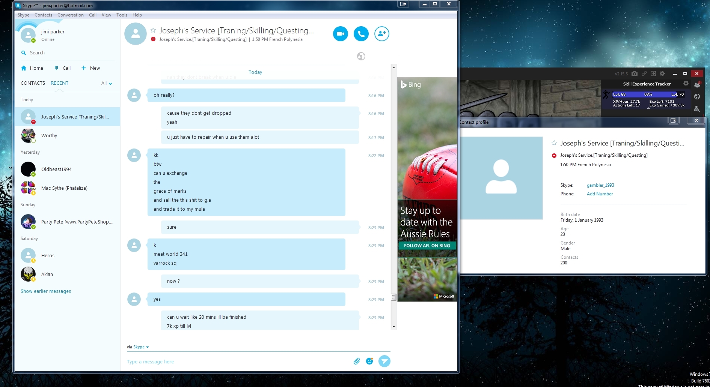The width and height of the screenshot is (710, 387).
Task: Go to Skype Home
Action: point(32,68)
